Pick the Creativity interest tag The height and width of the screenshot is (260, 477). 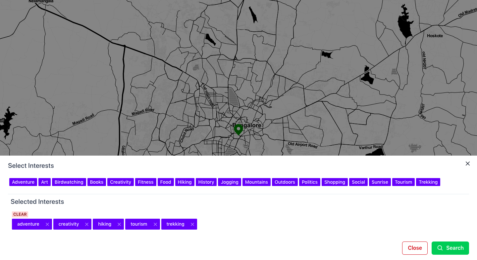pos(121,182)
